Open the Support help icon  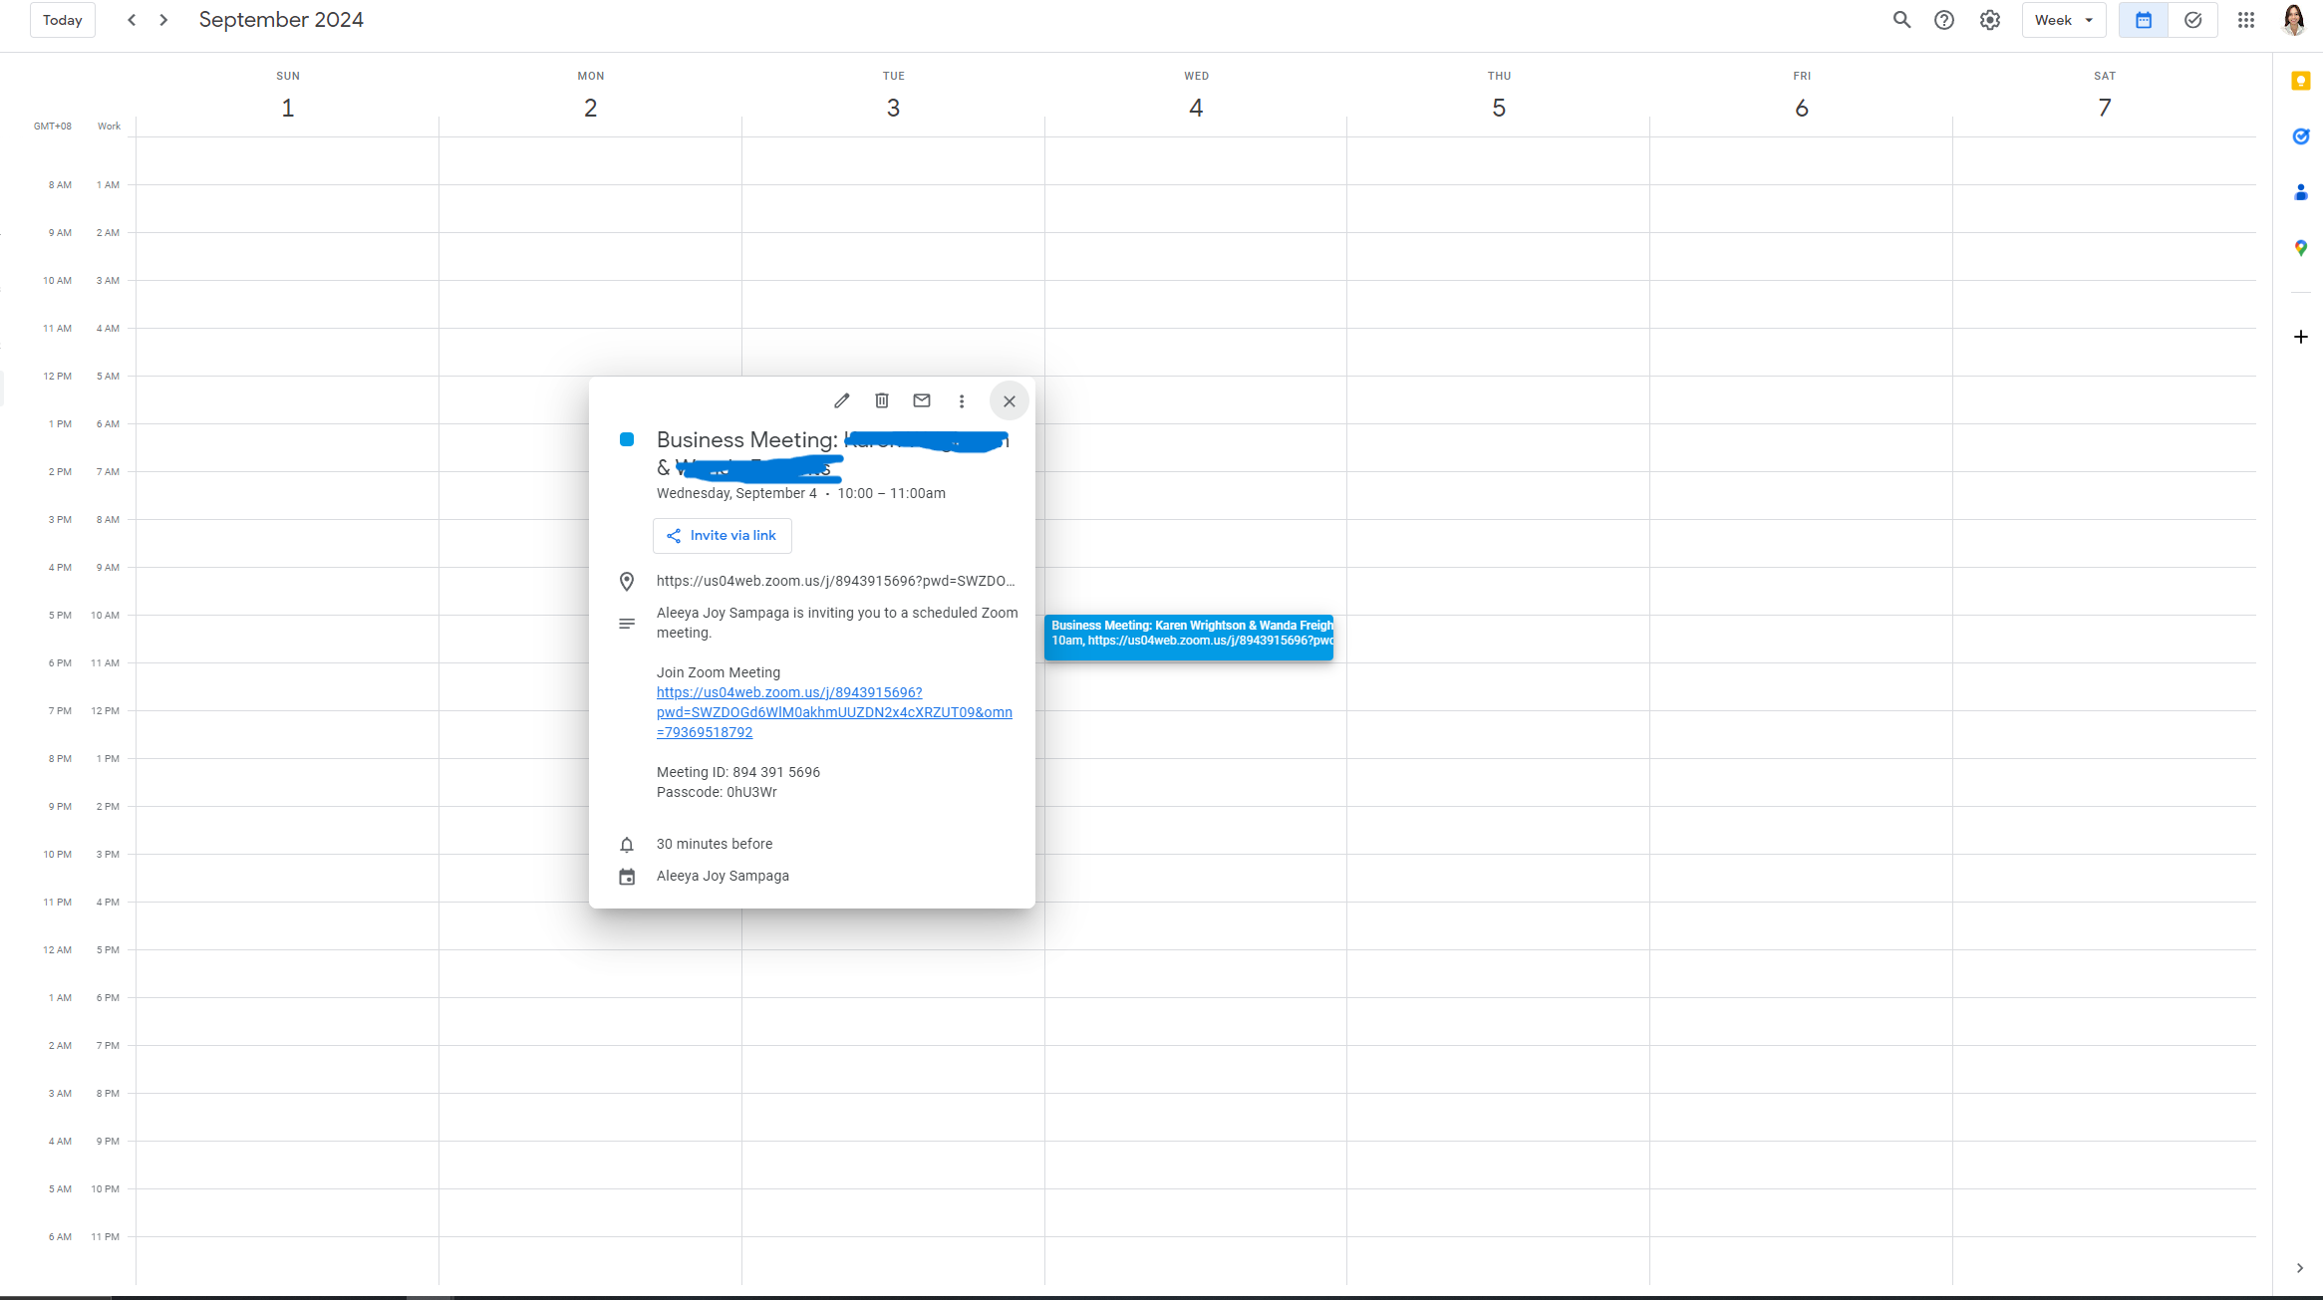pyautogui.click(x=1944, y=20)
